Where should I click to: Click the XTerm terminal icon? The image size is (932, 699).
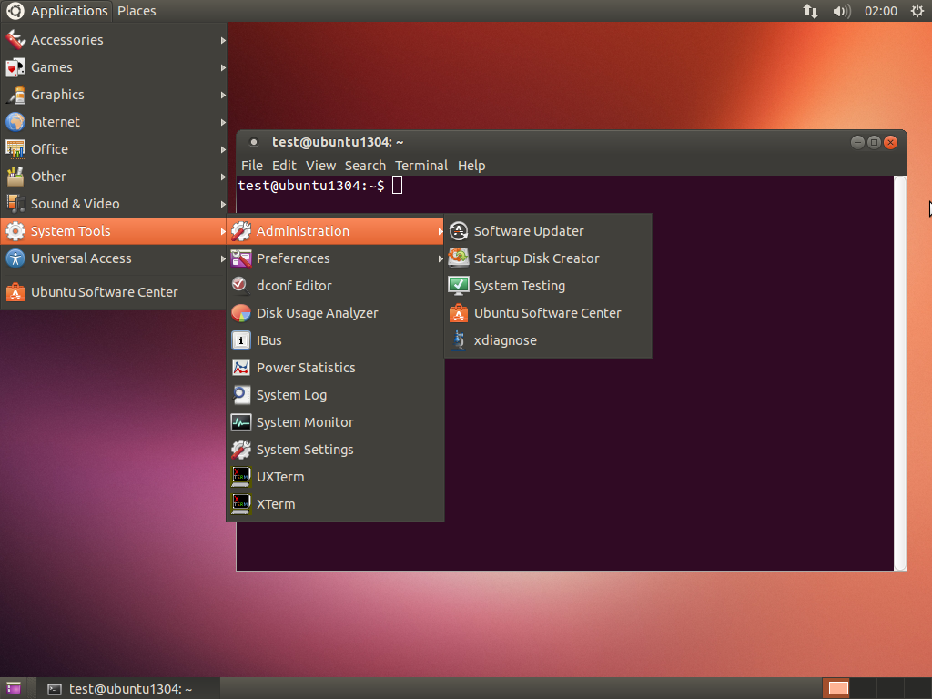click(x=240, y=504)
